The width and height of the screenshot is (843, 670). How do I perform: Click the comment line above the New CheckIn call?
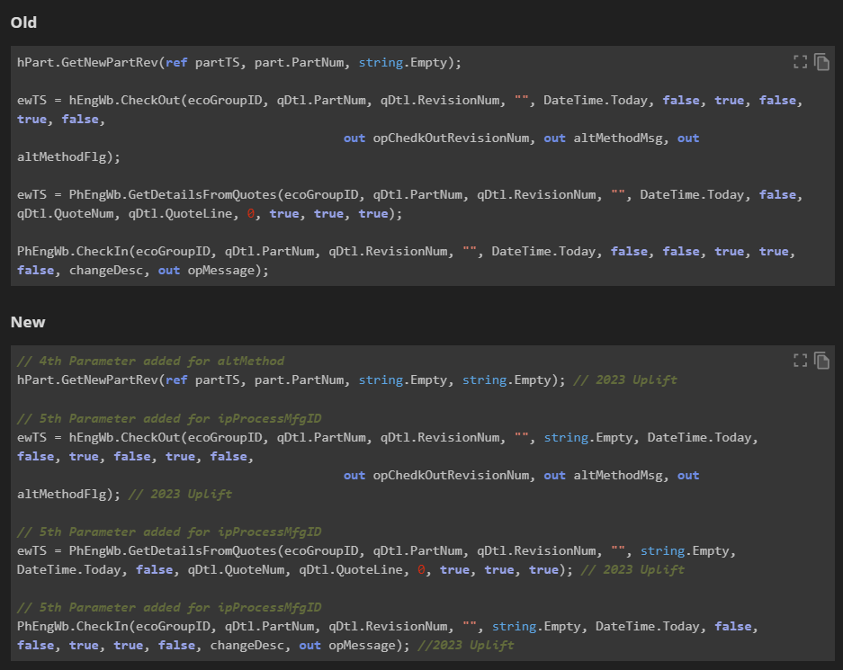tap(169, 607)
